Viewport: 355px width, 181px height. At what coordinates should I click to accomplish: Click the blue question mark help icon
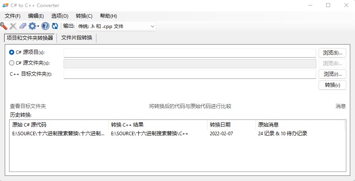click(45, 26)
